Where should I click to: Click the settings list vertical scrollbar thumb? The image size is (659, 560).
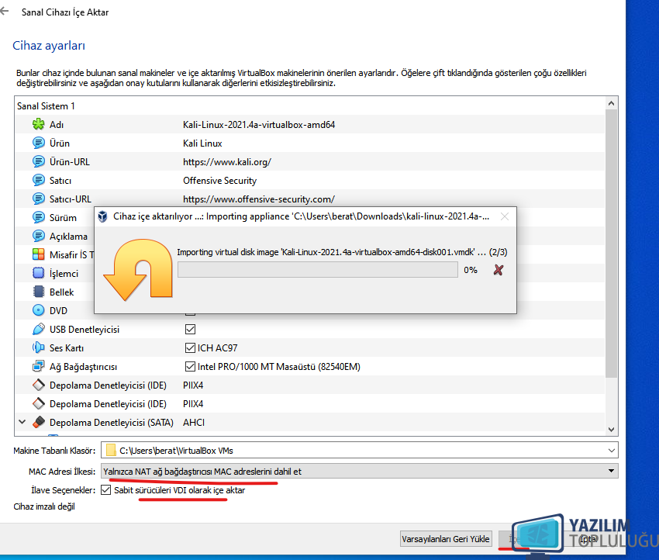coord(612,244)
